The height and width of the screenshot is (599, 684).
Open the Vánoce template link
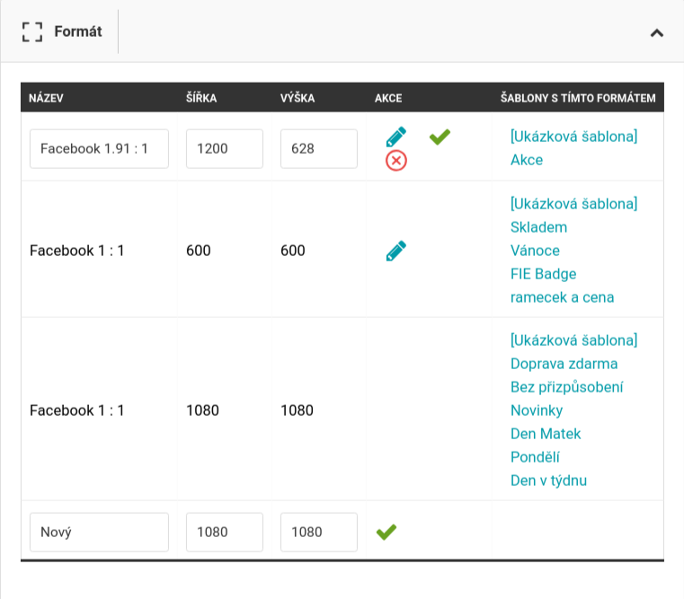(x=535, y=251)
